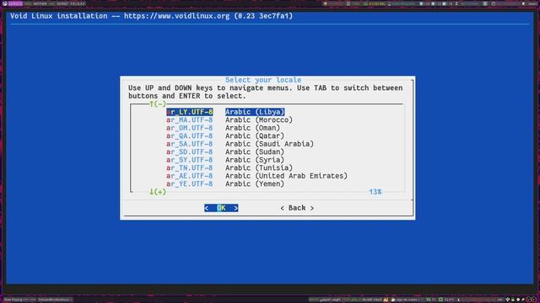540x303 pixels.
Task: Click the up-arrow scroll indicator above the list
Action: 158,104
